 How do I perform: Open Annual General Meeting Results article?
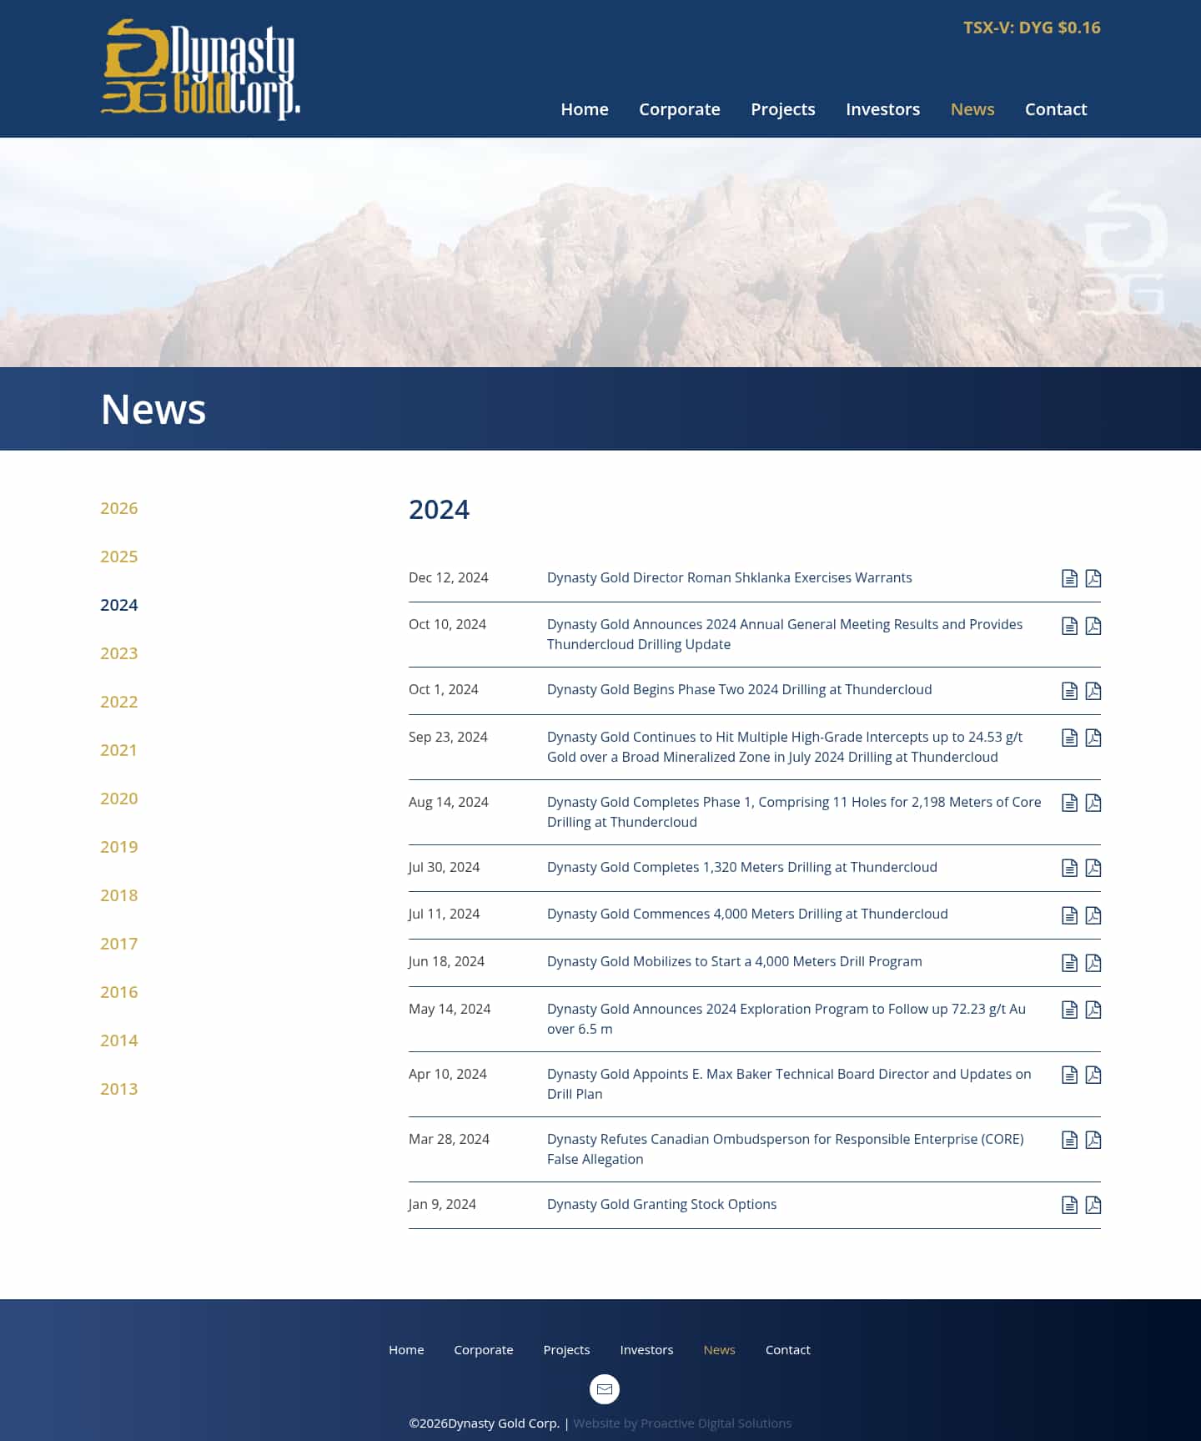(785, 634)
